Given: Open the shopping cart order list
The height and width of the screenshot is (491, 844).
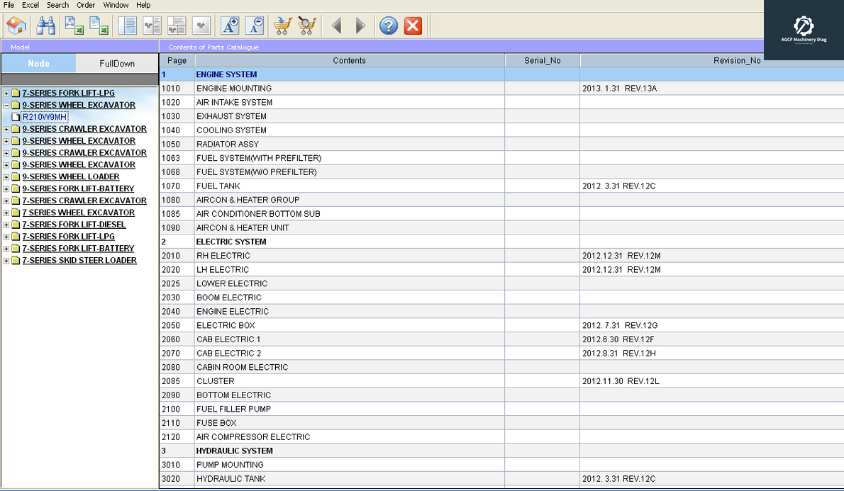Looking at the screenshot, I should click(x=282, y=26).
